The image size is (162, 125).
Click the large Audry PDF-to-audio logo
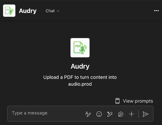coord(80,48)
